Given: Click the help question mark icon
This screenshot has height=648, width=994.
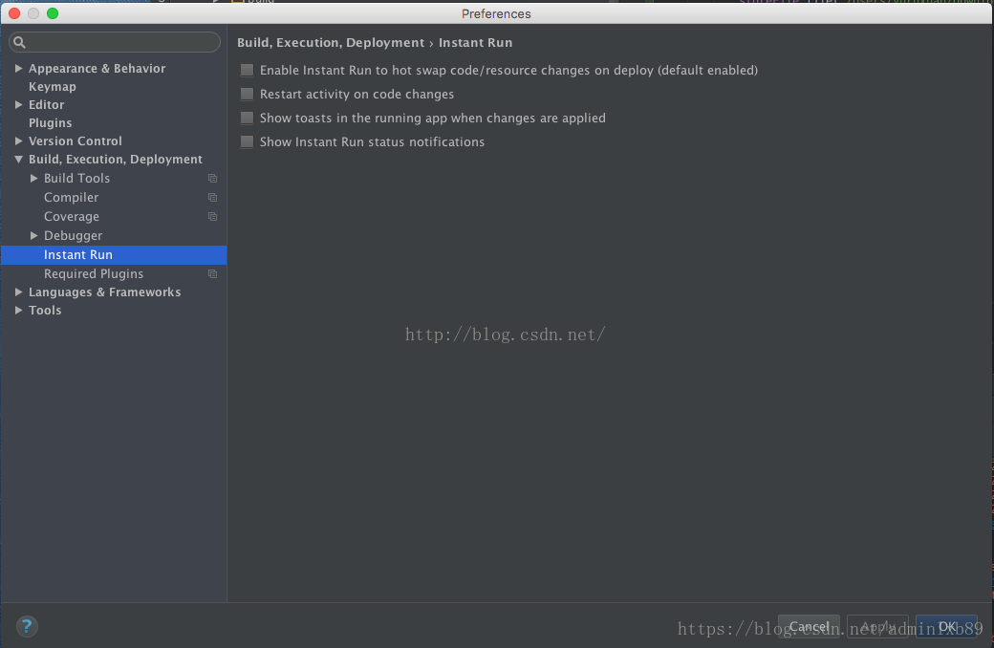Looking at the screenshot, I should (27, 626).
